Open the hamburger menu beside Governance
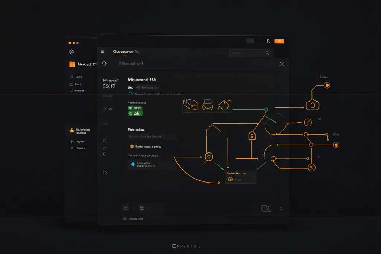Screen dimensions: 381x254 [x=103, y=51]
